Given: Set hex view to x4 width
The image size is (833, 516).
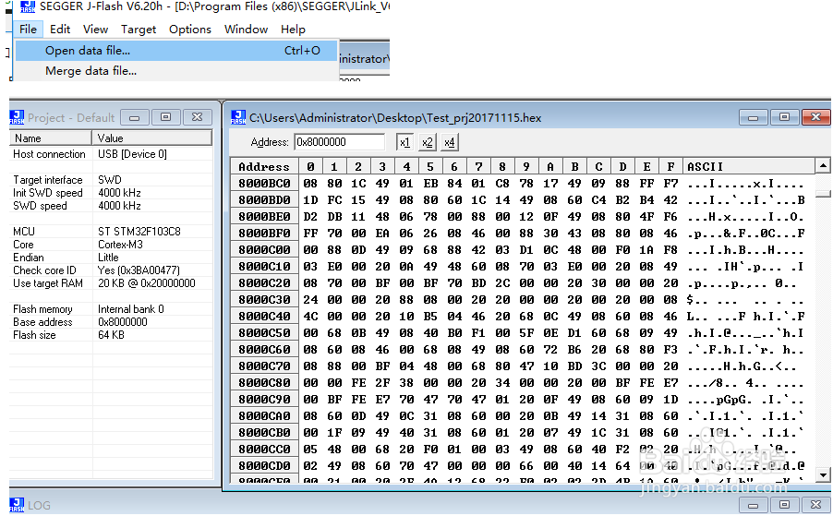Looking at the screenshot, I should (450, 142).
